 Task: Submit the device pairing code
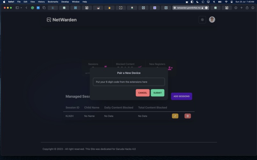coord(158,93)
